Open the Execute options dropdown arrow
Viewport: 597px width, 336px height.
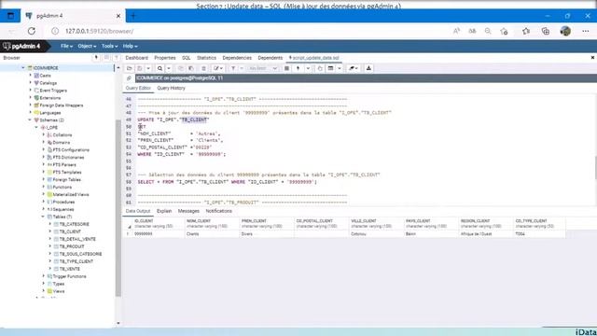pos(308,68)
